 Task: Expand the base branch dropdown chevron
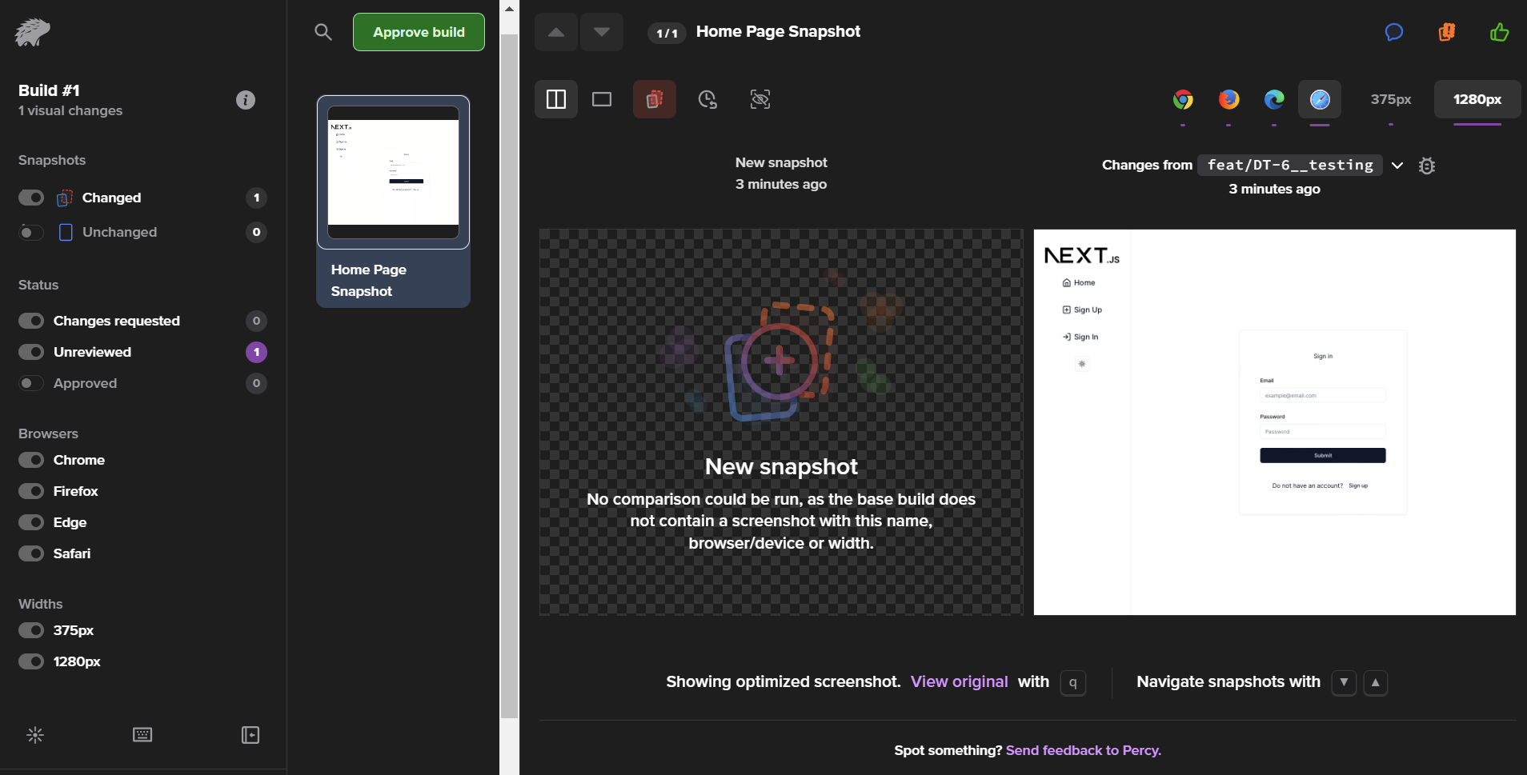[1397, 166]
